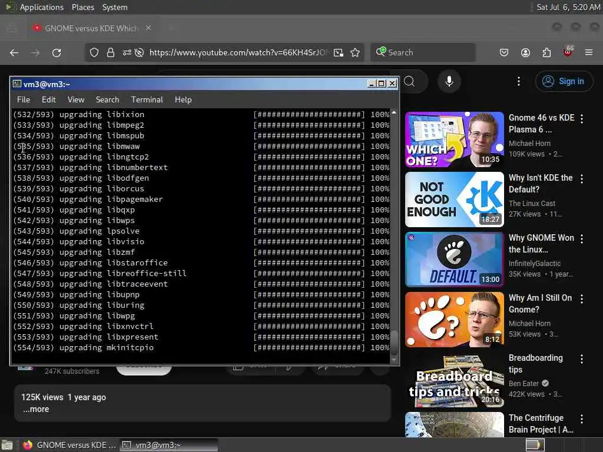This screenshot has height=452, width=603.
Task: Click the Breadboard tips and tricks thumbnail
Action: click(x=454, y=380)
